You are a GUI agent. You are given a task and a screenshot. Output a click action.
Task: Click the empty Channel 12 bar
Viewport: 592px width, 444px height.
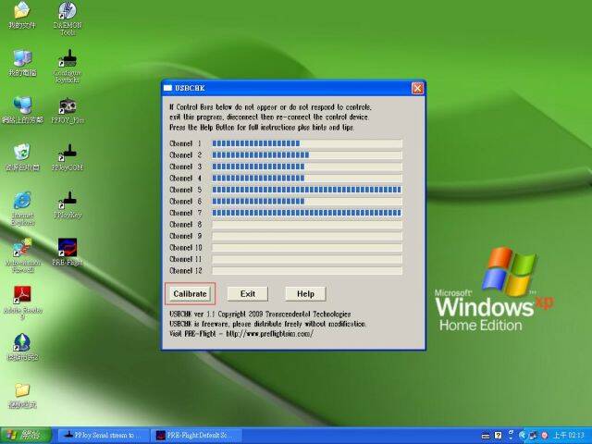click(307, 271)
